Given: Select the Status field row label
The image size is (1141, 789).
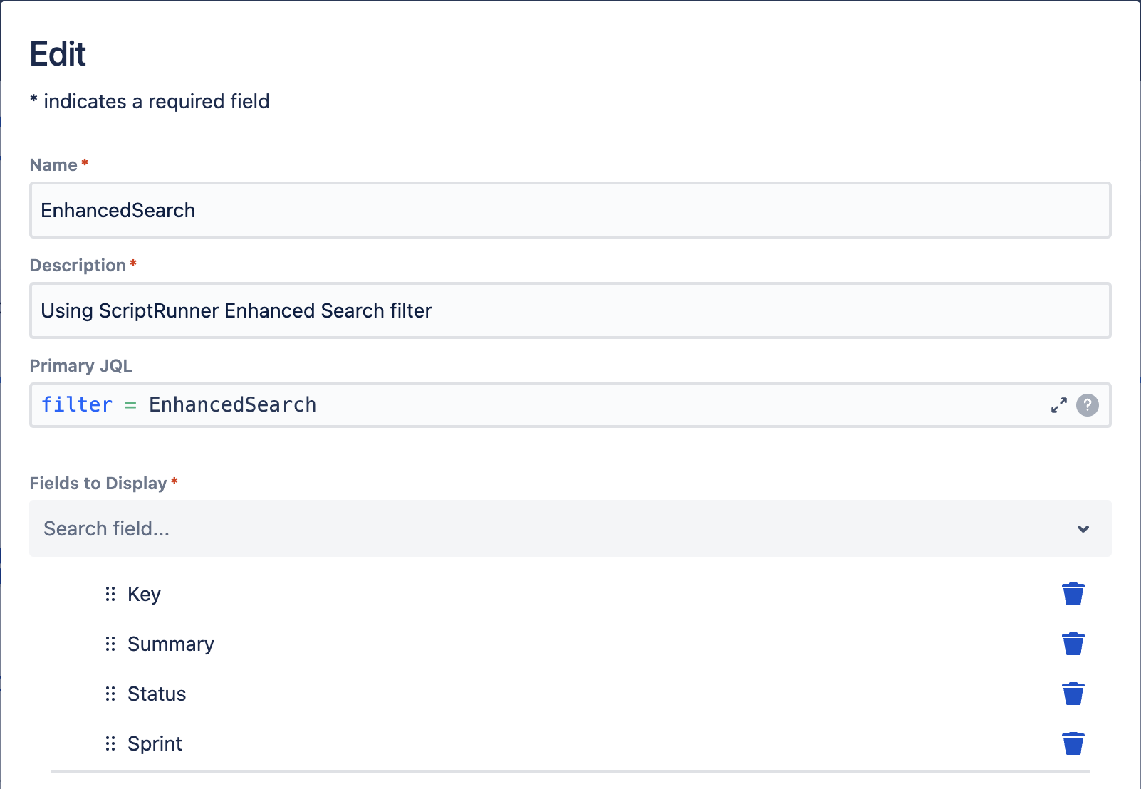Looking at the screenshot, I should [x=157, y=694].
